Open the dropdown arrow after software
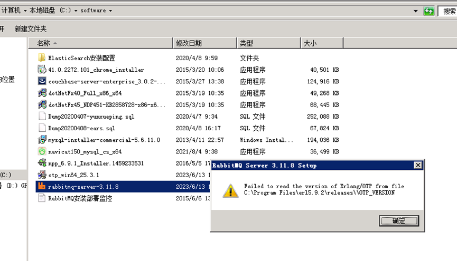457x261 pixels. click(110, 11)
